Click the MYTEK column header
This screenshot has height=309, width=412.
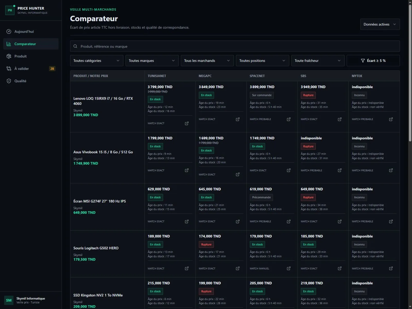[x=357, y=76]
